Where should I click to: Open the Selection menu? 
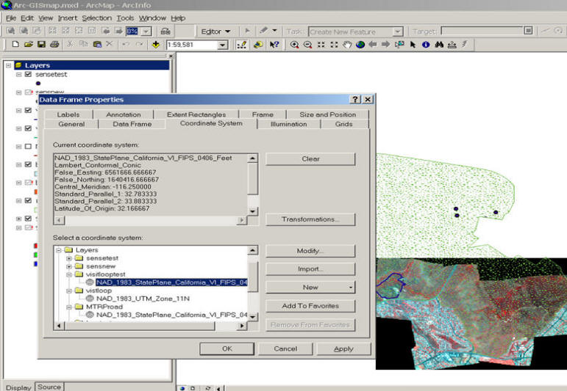click(96, 18)
